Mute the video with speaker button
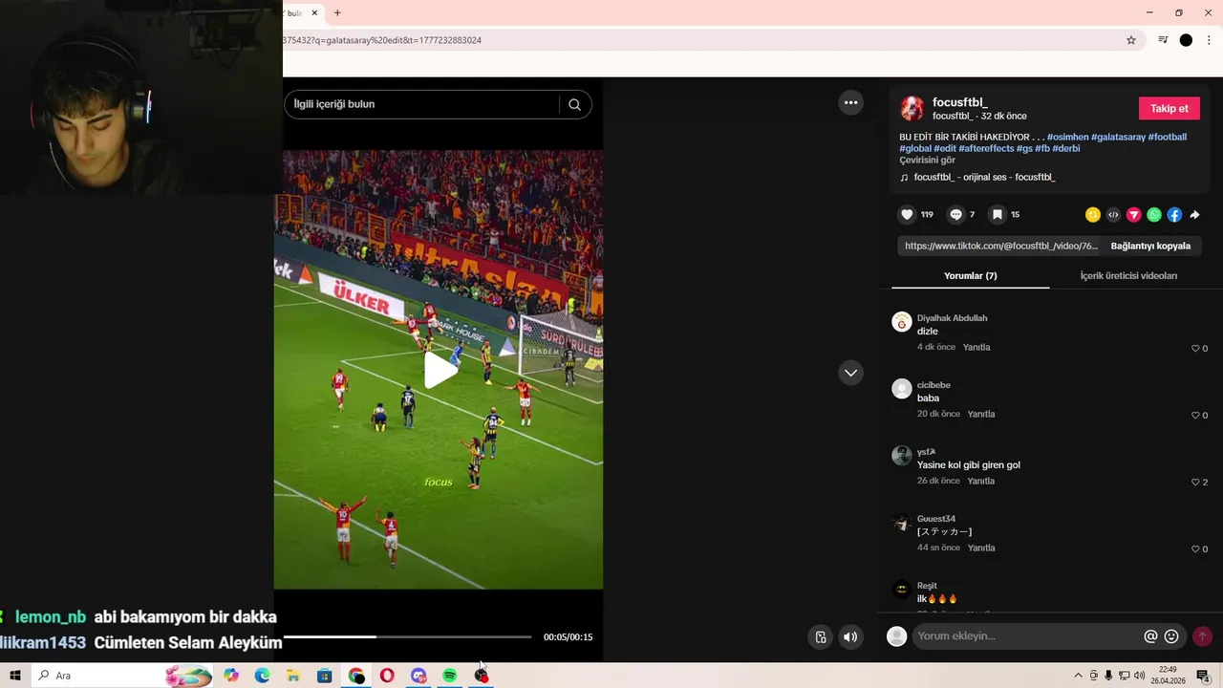This screenshot has width=1223, height=688. (x=850, y=637)
